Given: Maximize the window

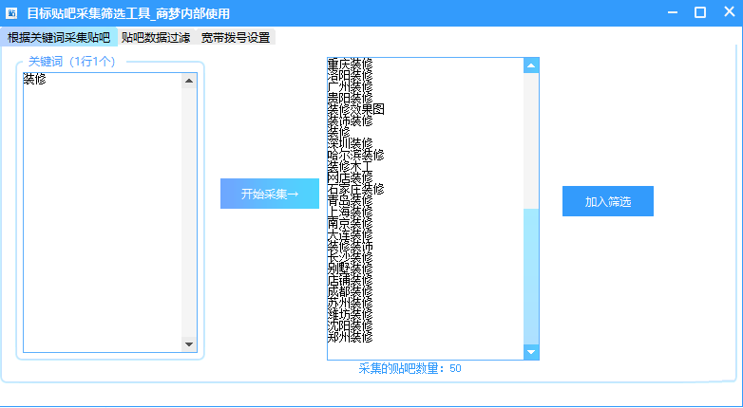Looking at the screenshot, I should (x=700, y=12).
